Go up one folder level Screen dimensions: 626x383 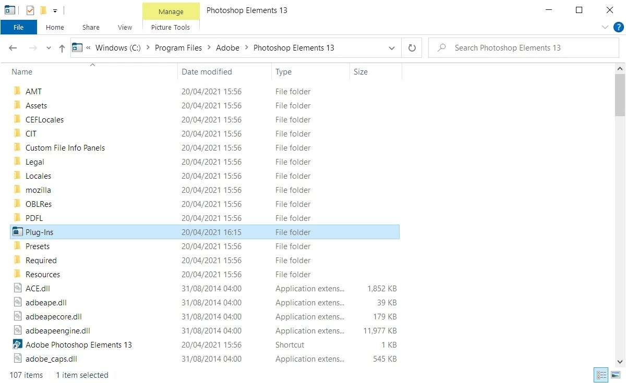[x=62, y=48]
